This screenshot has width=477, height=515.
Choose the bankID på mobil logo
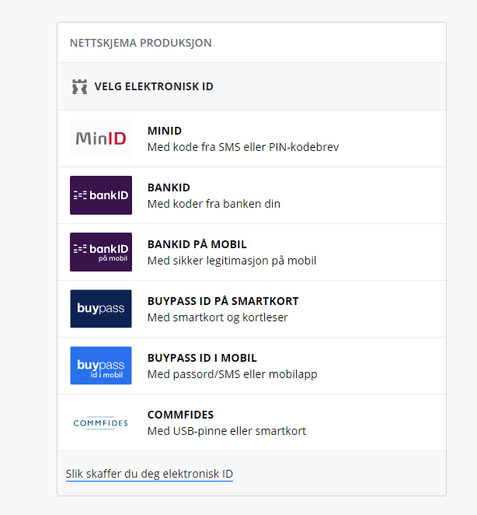pyautogui.click(x=101, y=252)
